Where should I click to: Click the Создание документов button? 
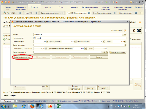[22, 57]
